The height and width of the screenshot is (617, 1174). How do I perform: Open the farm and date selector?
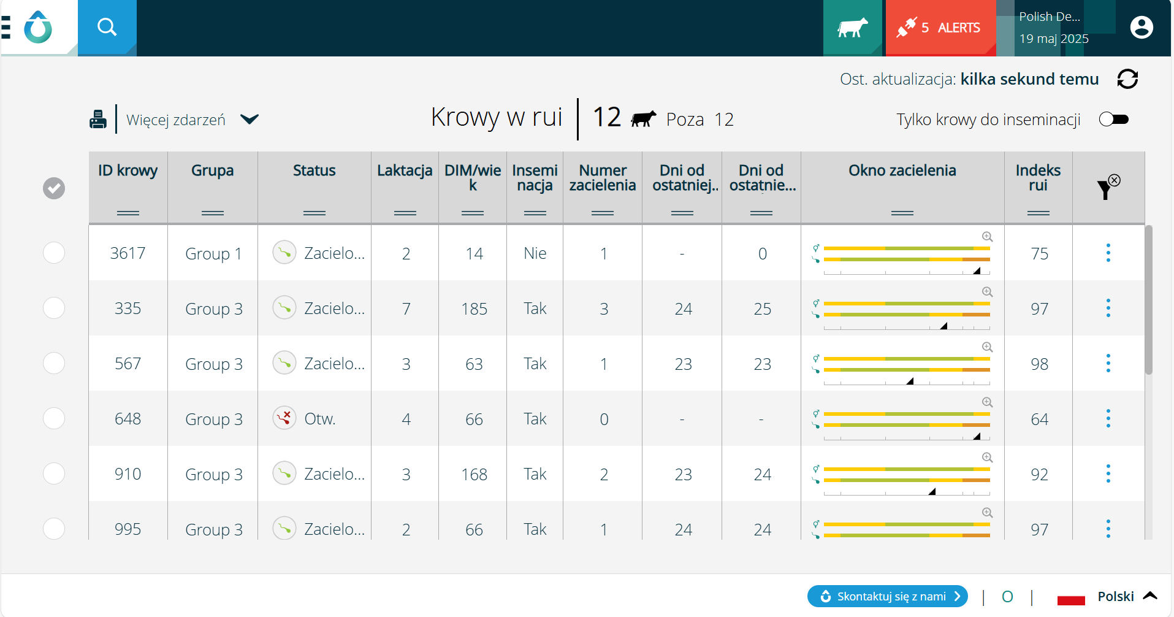point(1054,28)
